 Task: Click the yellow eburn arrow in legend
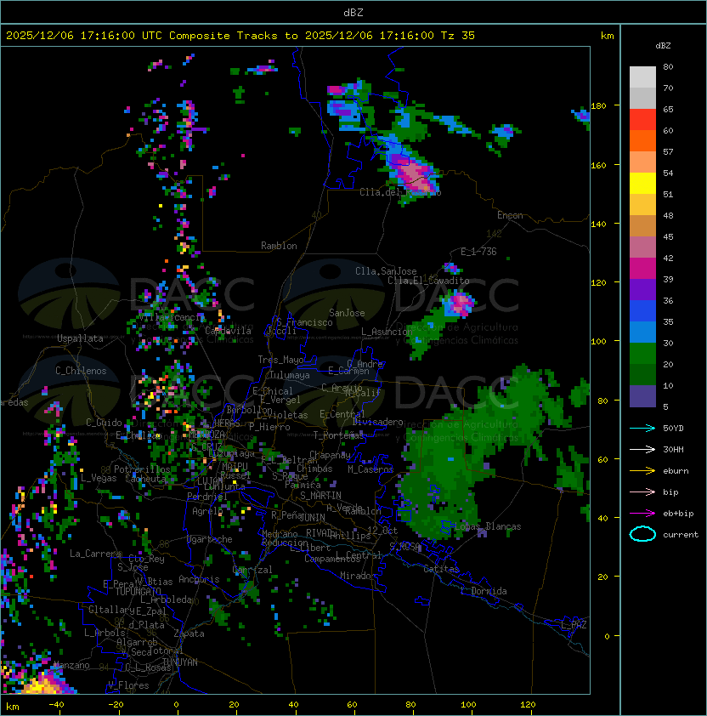(642, 471)
